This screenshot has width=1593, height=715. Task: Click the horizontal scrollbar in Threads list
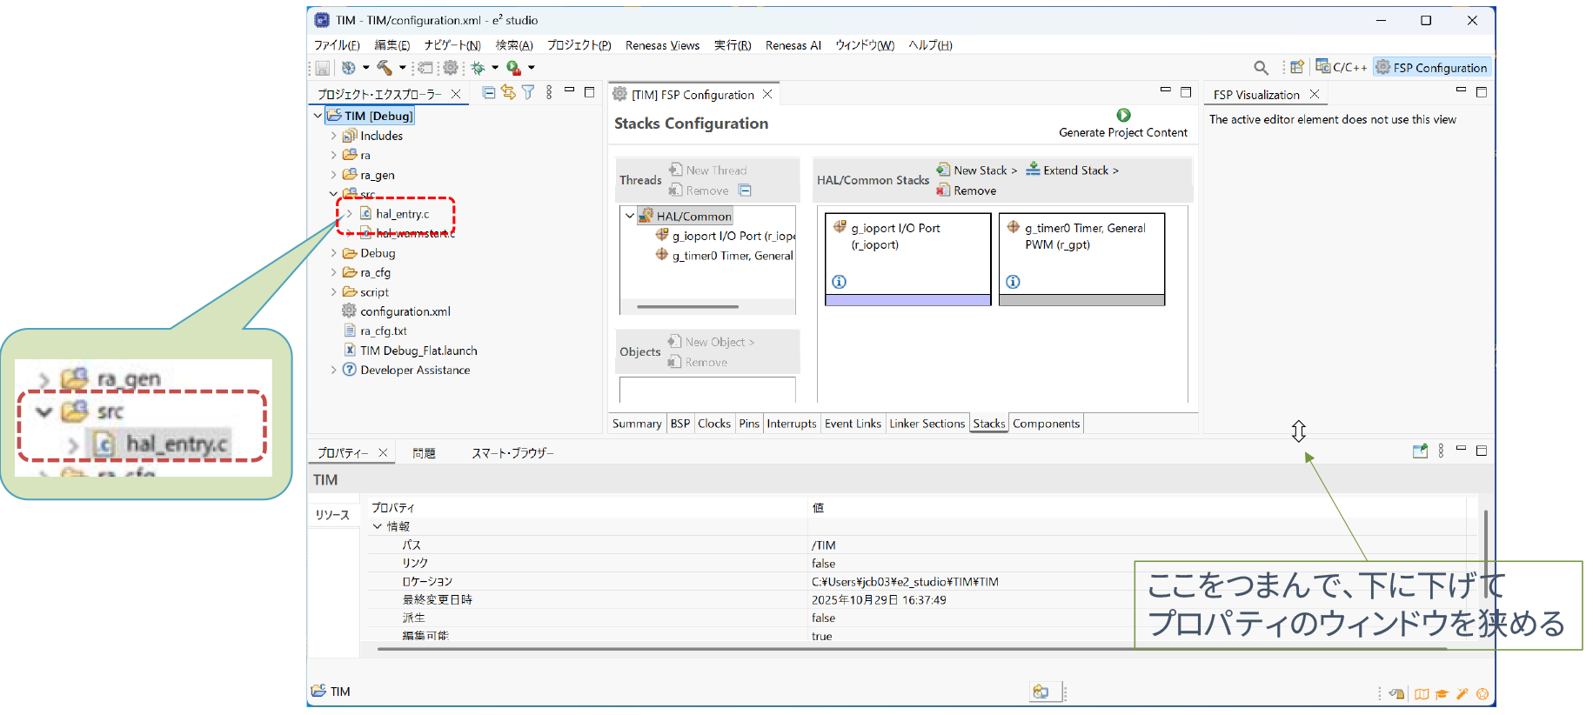(x=687, y=306)
